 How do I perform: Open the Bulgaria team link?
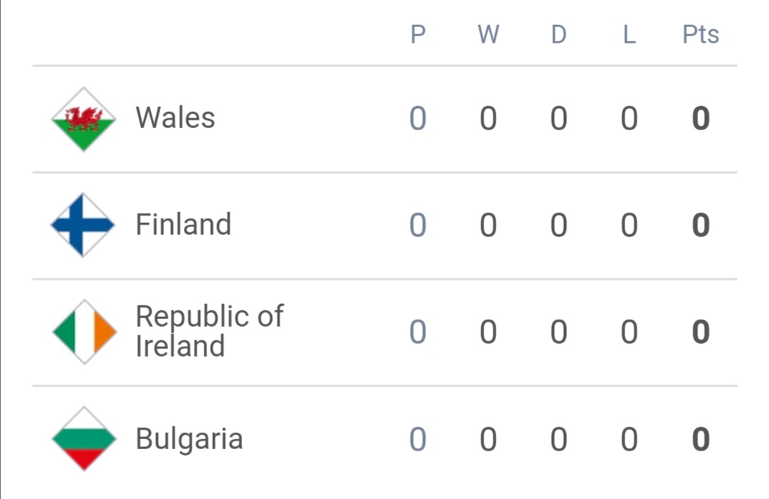click(x=189, y=438)
